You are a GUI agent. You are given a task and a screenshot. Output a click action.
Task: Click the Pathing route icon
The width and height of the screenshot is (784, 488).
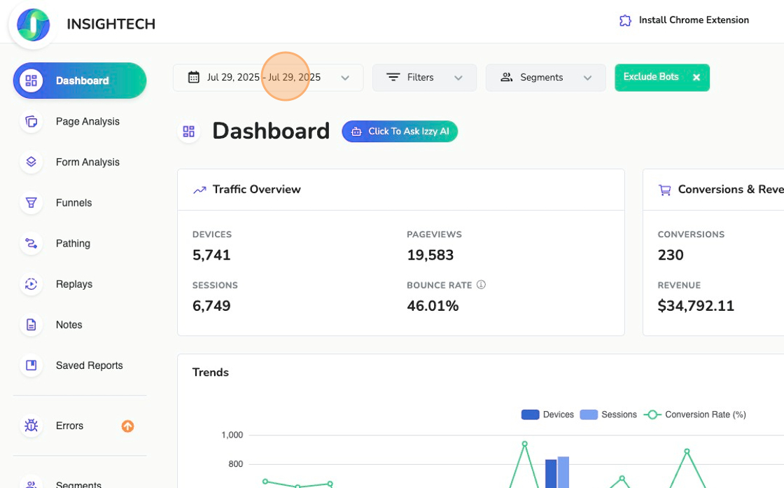pos(31,244)
